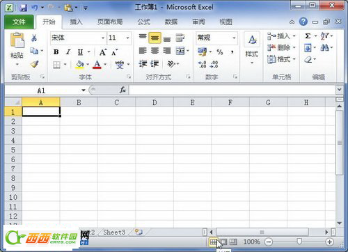Switch to the 插入 ribbon tab
The width and height of the screenshot is (348, 252).
click(x=76, y=22)
